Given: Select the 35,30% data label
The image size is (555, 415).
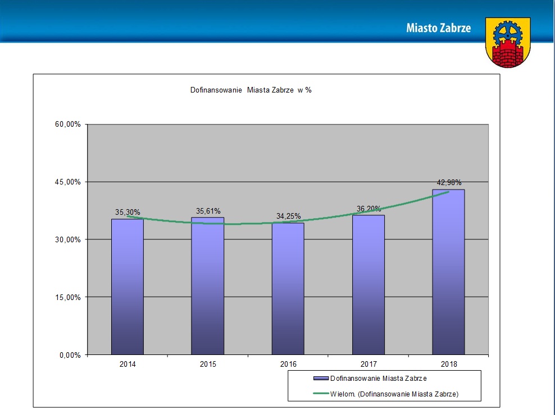Looking at the screenshot, I should tap(128, 212).
